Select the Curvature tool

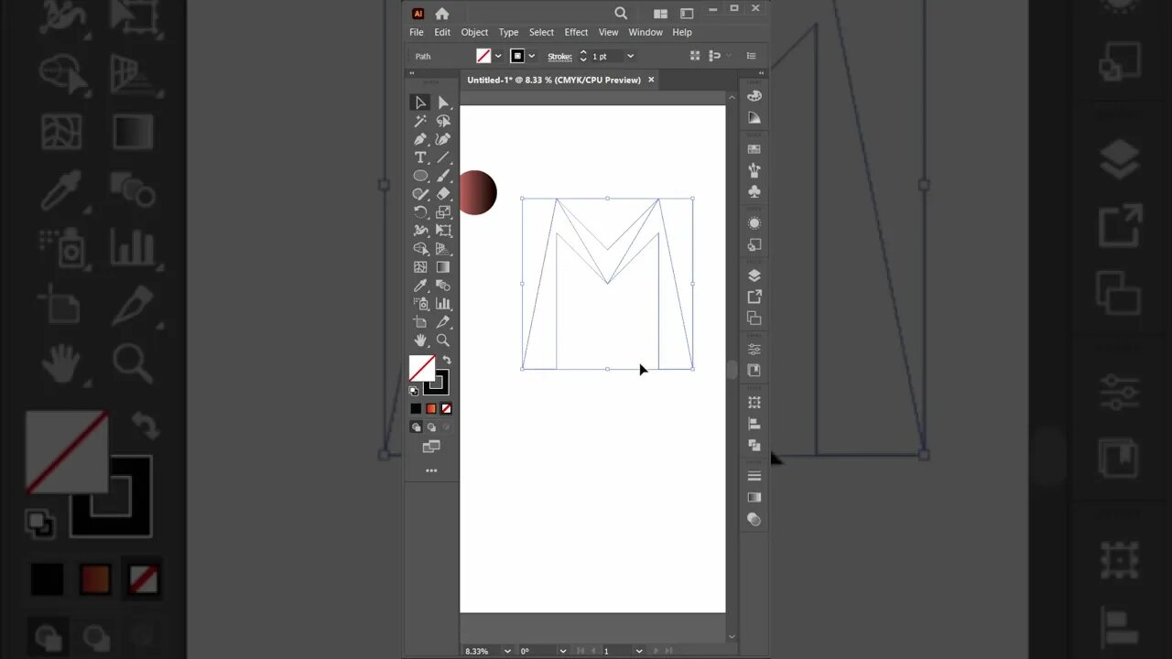click(443, 139)
